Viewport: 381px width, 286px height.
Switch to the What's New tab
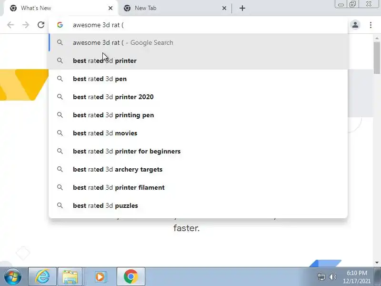[61, 8]
